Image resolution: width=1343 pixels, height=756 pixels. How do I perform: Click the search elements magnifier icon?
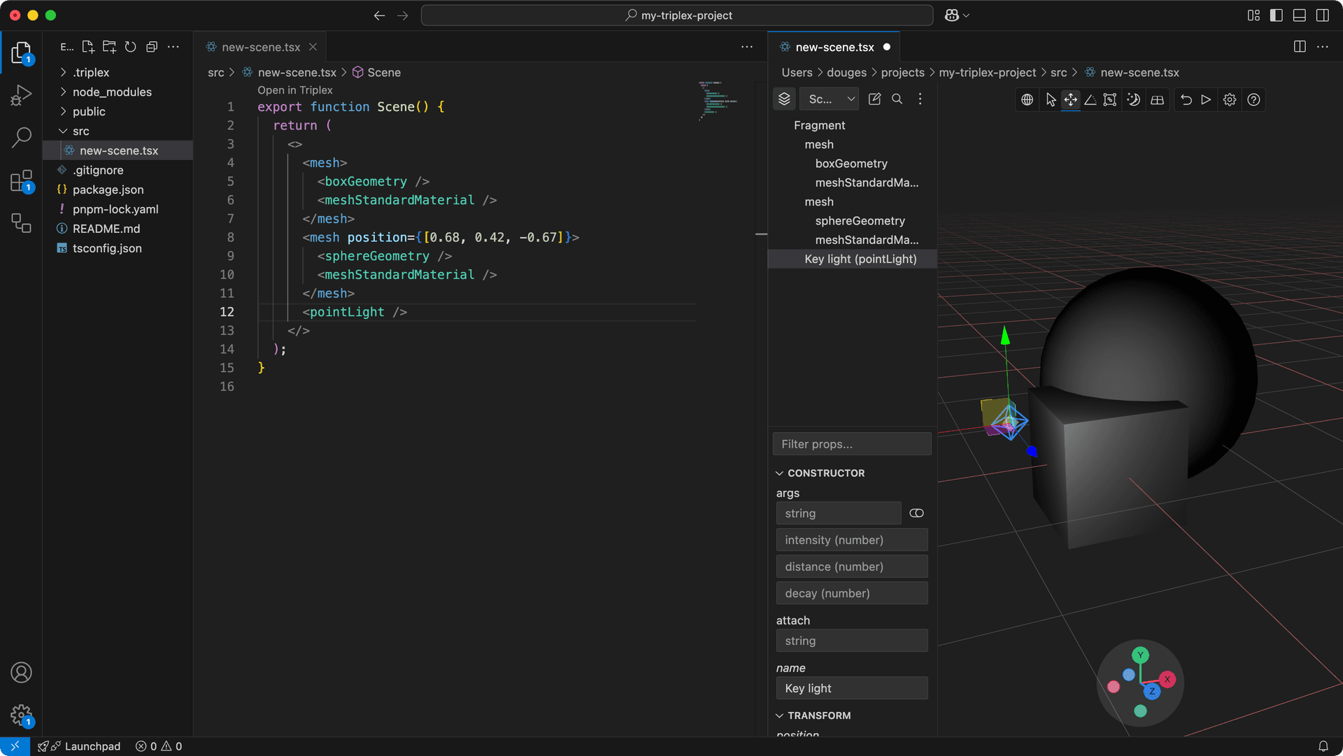pyautogui.click(x=897, y=99)
